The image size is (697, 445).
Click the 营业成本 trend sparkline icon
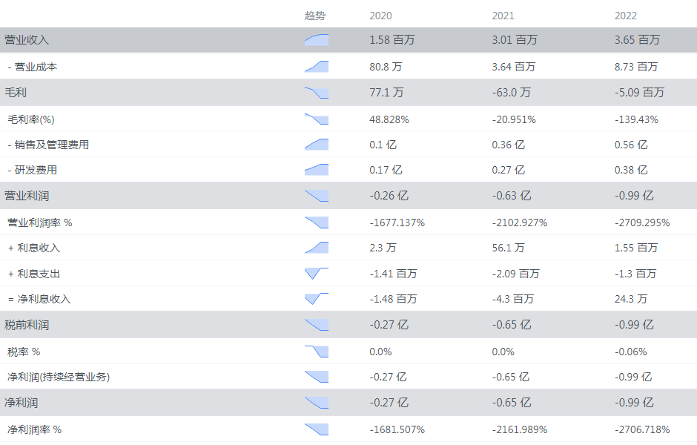pyautogui.click(x=317, y=67)
